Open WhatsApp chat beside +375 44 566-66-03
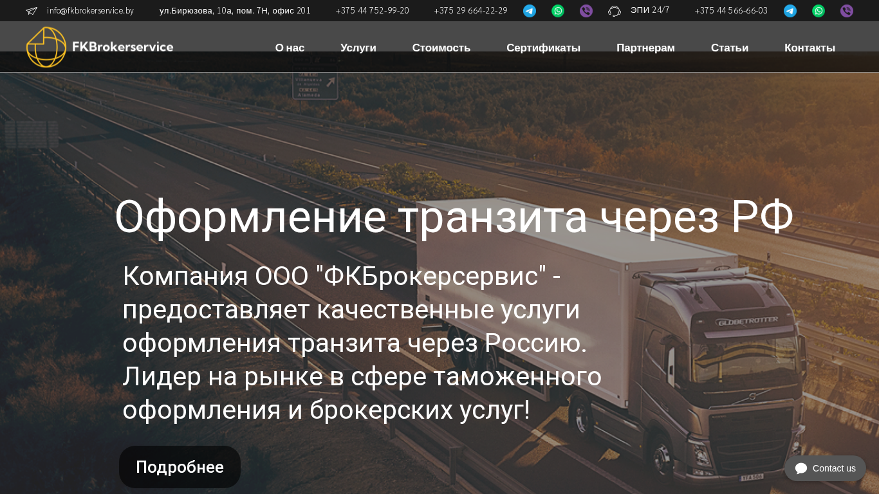This screenshot has width=879, height=494. pos(819,11)
